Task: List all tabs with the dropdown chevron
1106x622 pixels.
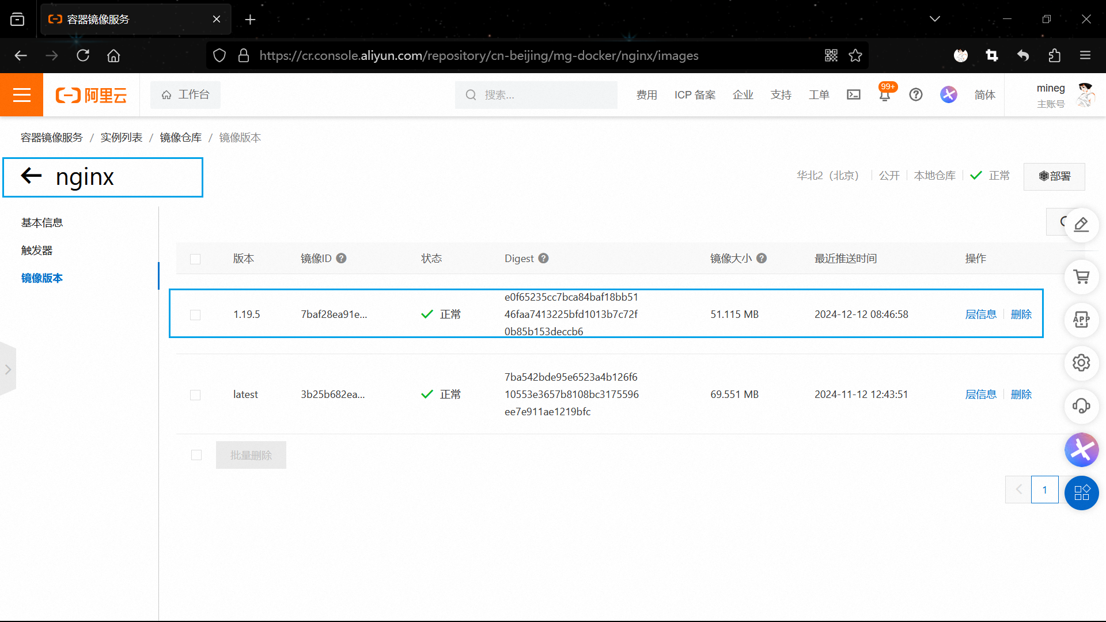Action: click(x=935, y=19)
